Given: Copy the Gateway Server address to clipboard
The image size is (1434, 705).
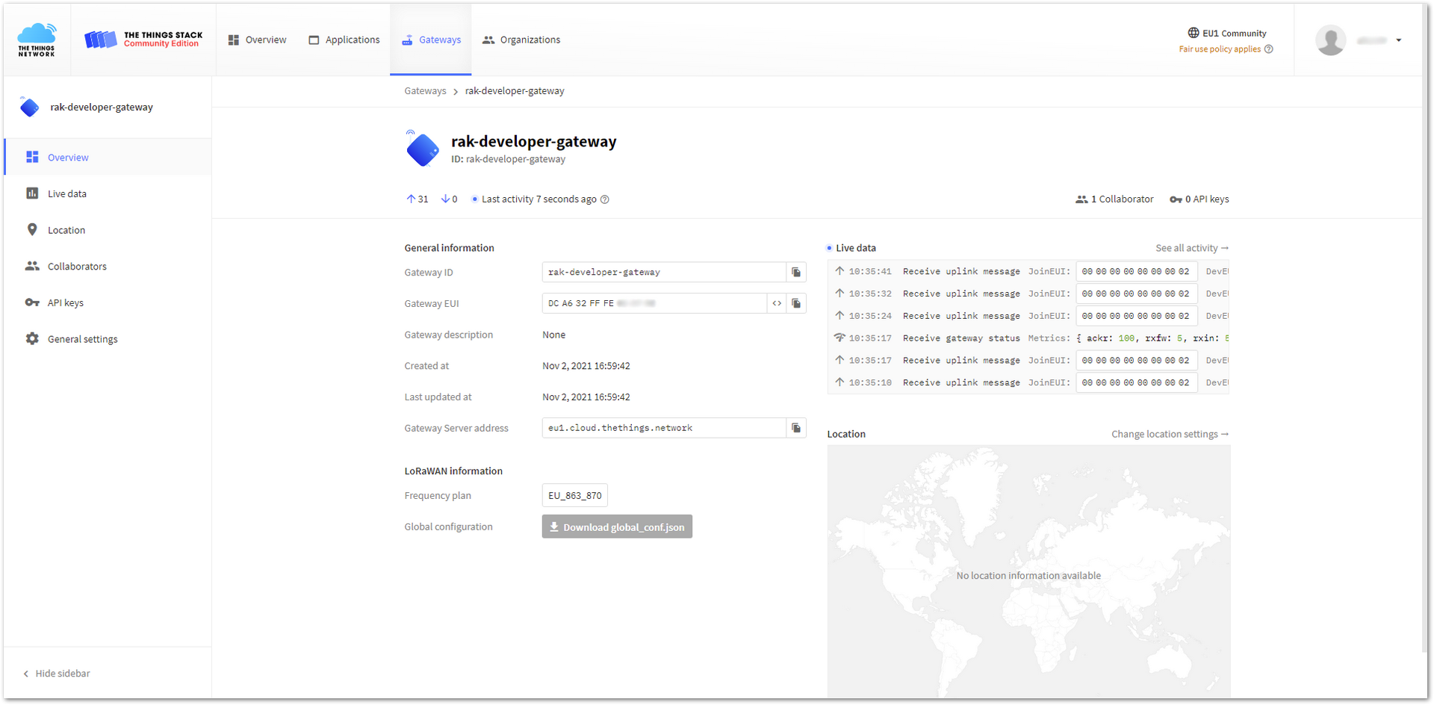Looking at the screenshot, I should (796, 428).
